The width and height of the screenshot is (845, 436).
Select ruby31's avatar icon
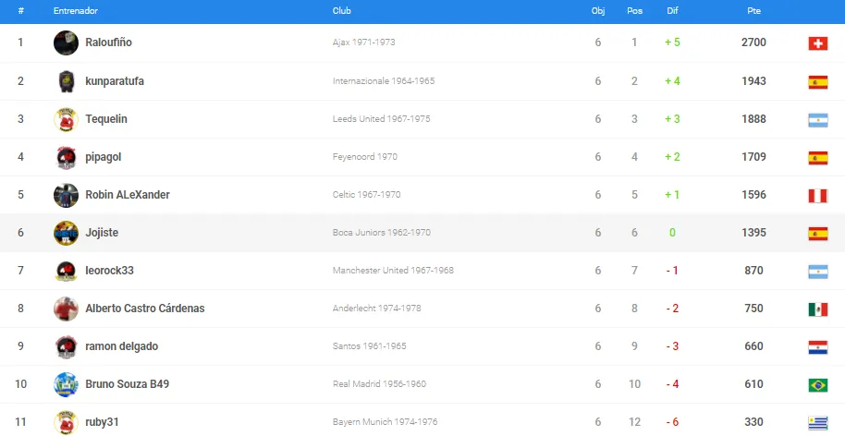(66, 422)
